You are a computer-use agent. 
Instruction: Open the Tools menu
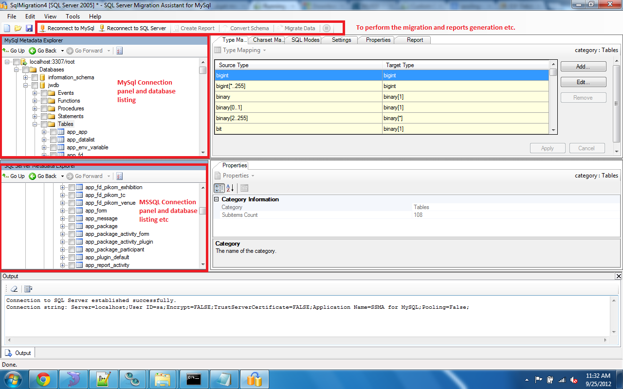coord(73,17)
